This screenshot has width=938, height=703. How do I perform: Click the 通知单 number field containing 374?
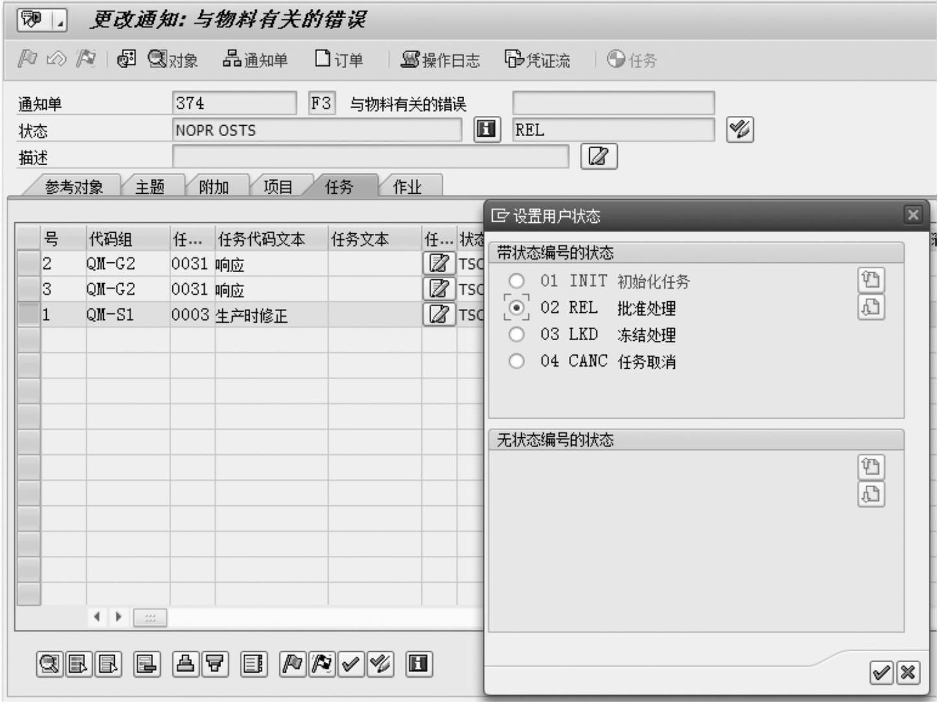click(234, 103)
